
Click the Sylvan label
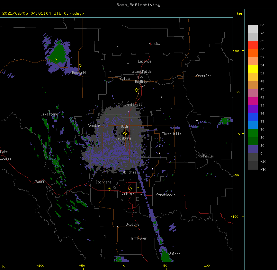point(125,79)
